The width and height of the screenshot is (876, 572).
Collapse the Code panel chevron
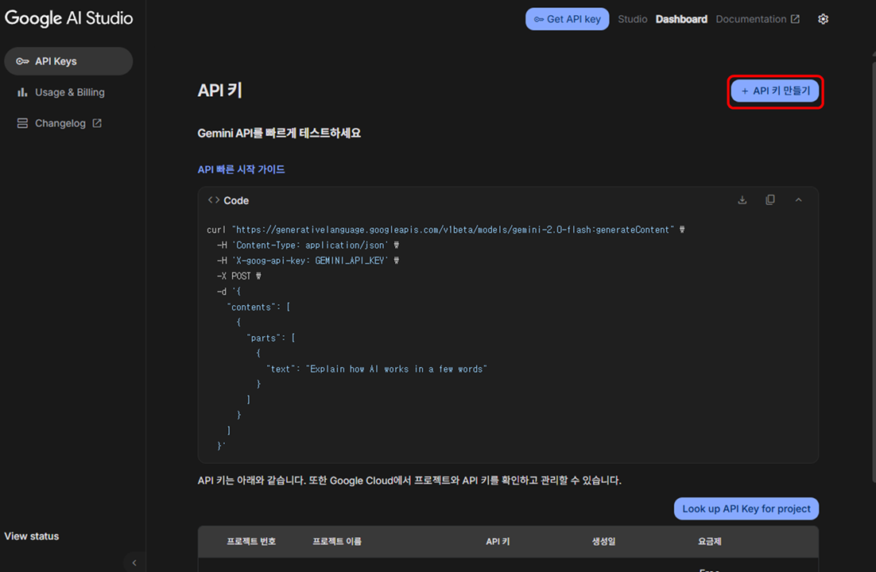click(798, 200)
